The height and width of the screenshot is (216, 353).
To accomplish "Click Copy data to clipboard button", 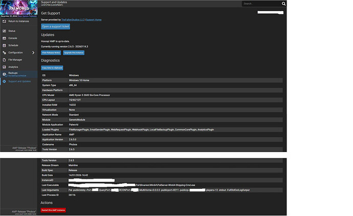I will pos(51,68).
